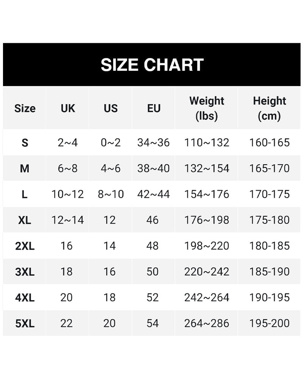Select the EU column header
303x379 pixels.
pos(153,108)
